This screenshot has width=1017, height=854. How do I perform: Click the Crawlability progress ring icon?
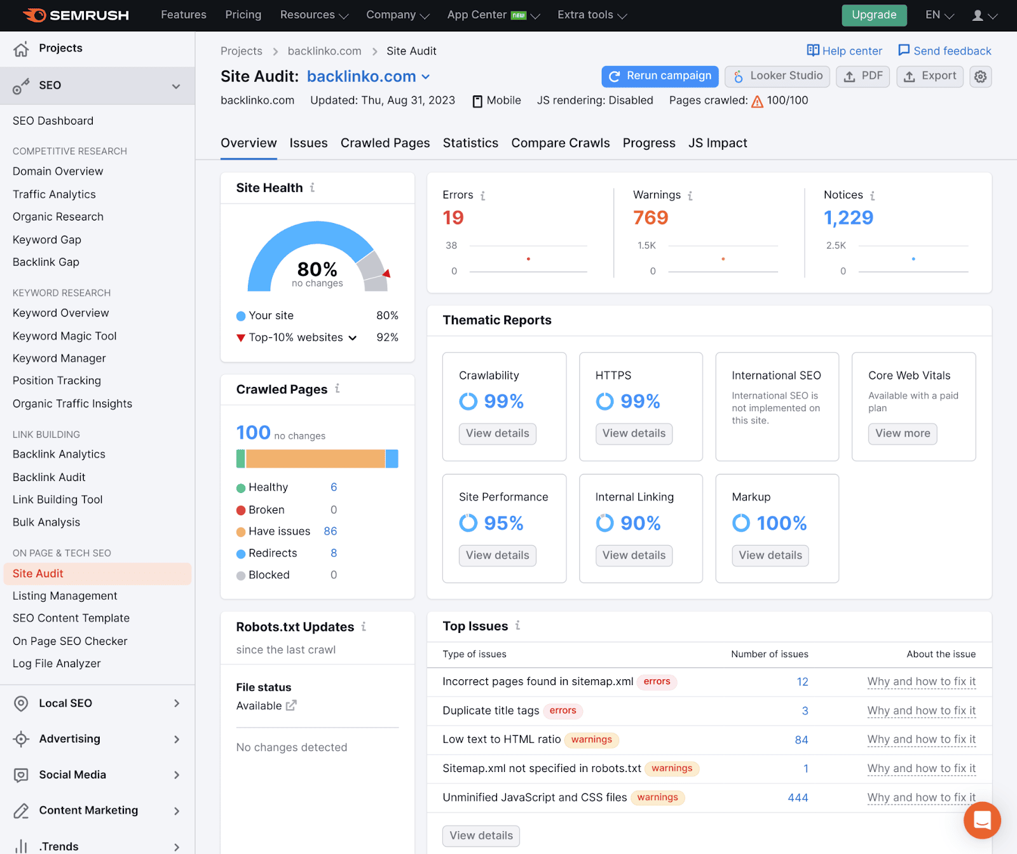468,402
